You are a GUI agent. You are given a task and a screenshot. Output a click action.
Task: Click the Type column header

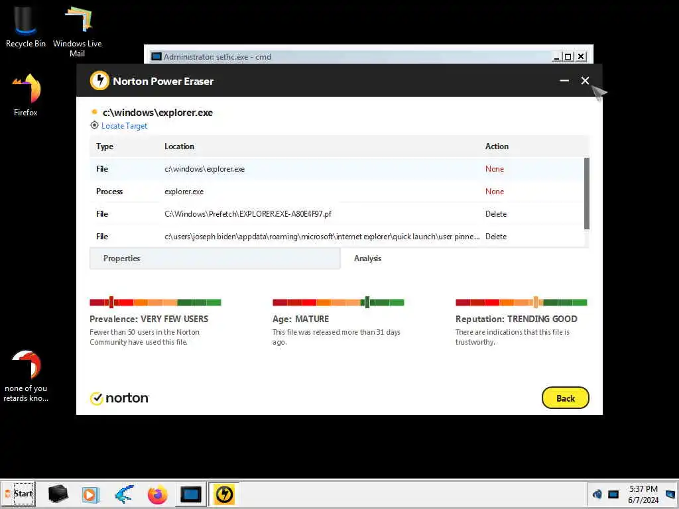105,146
